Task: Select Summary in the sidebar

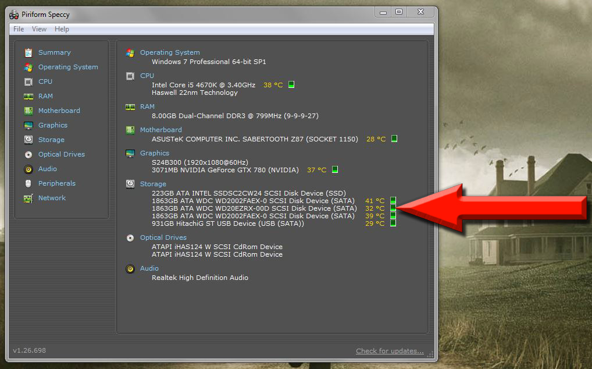Action: point(54,52)
